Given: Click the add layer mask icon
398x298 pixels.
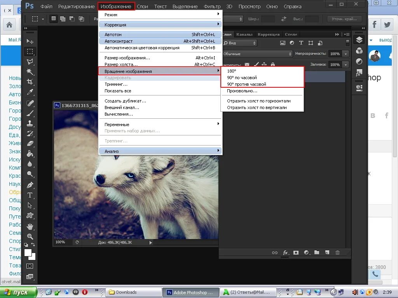Looking at the screenshot, I should click(296, 252).
